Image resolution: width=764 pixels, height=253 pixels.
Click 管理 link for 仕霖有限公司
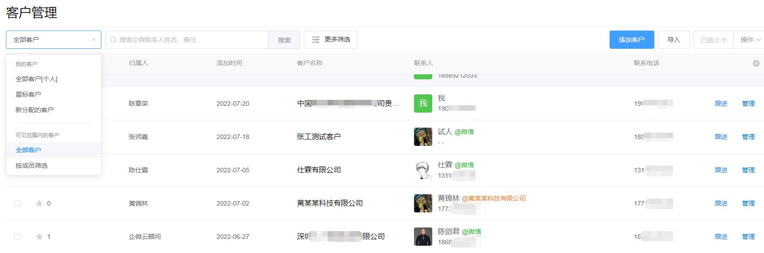pos(748,170)
